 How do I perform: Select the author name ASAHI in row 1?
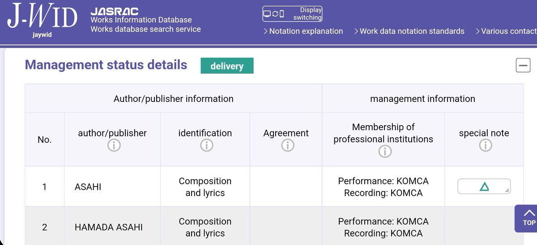(88, 187)
